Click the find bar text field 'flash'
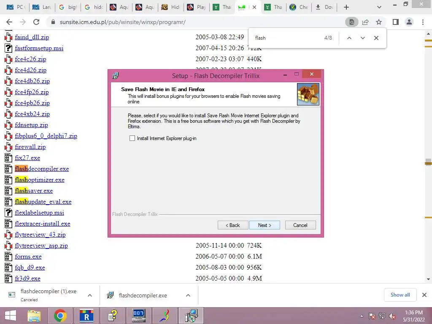Viewport: 432px width, 324px height. 286,38
